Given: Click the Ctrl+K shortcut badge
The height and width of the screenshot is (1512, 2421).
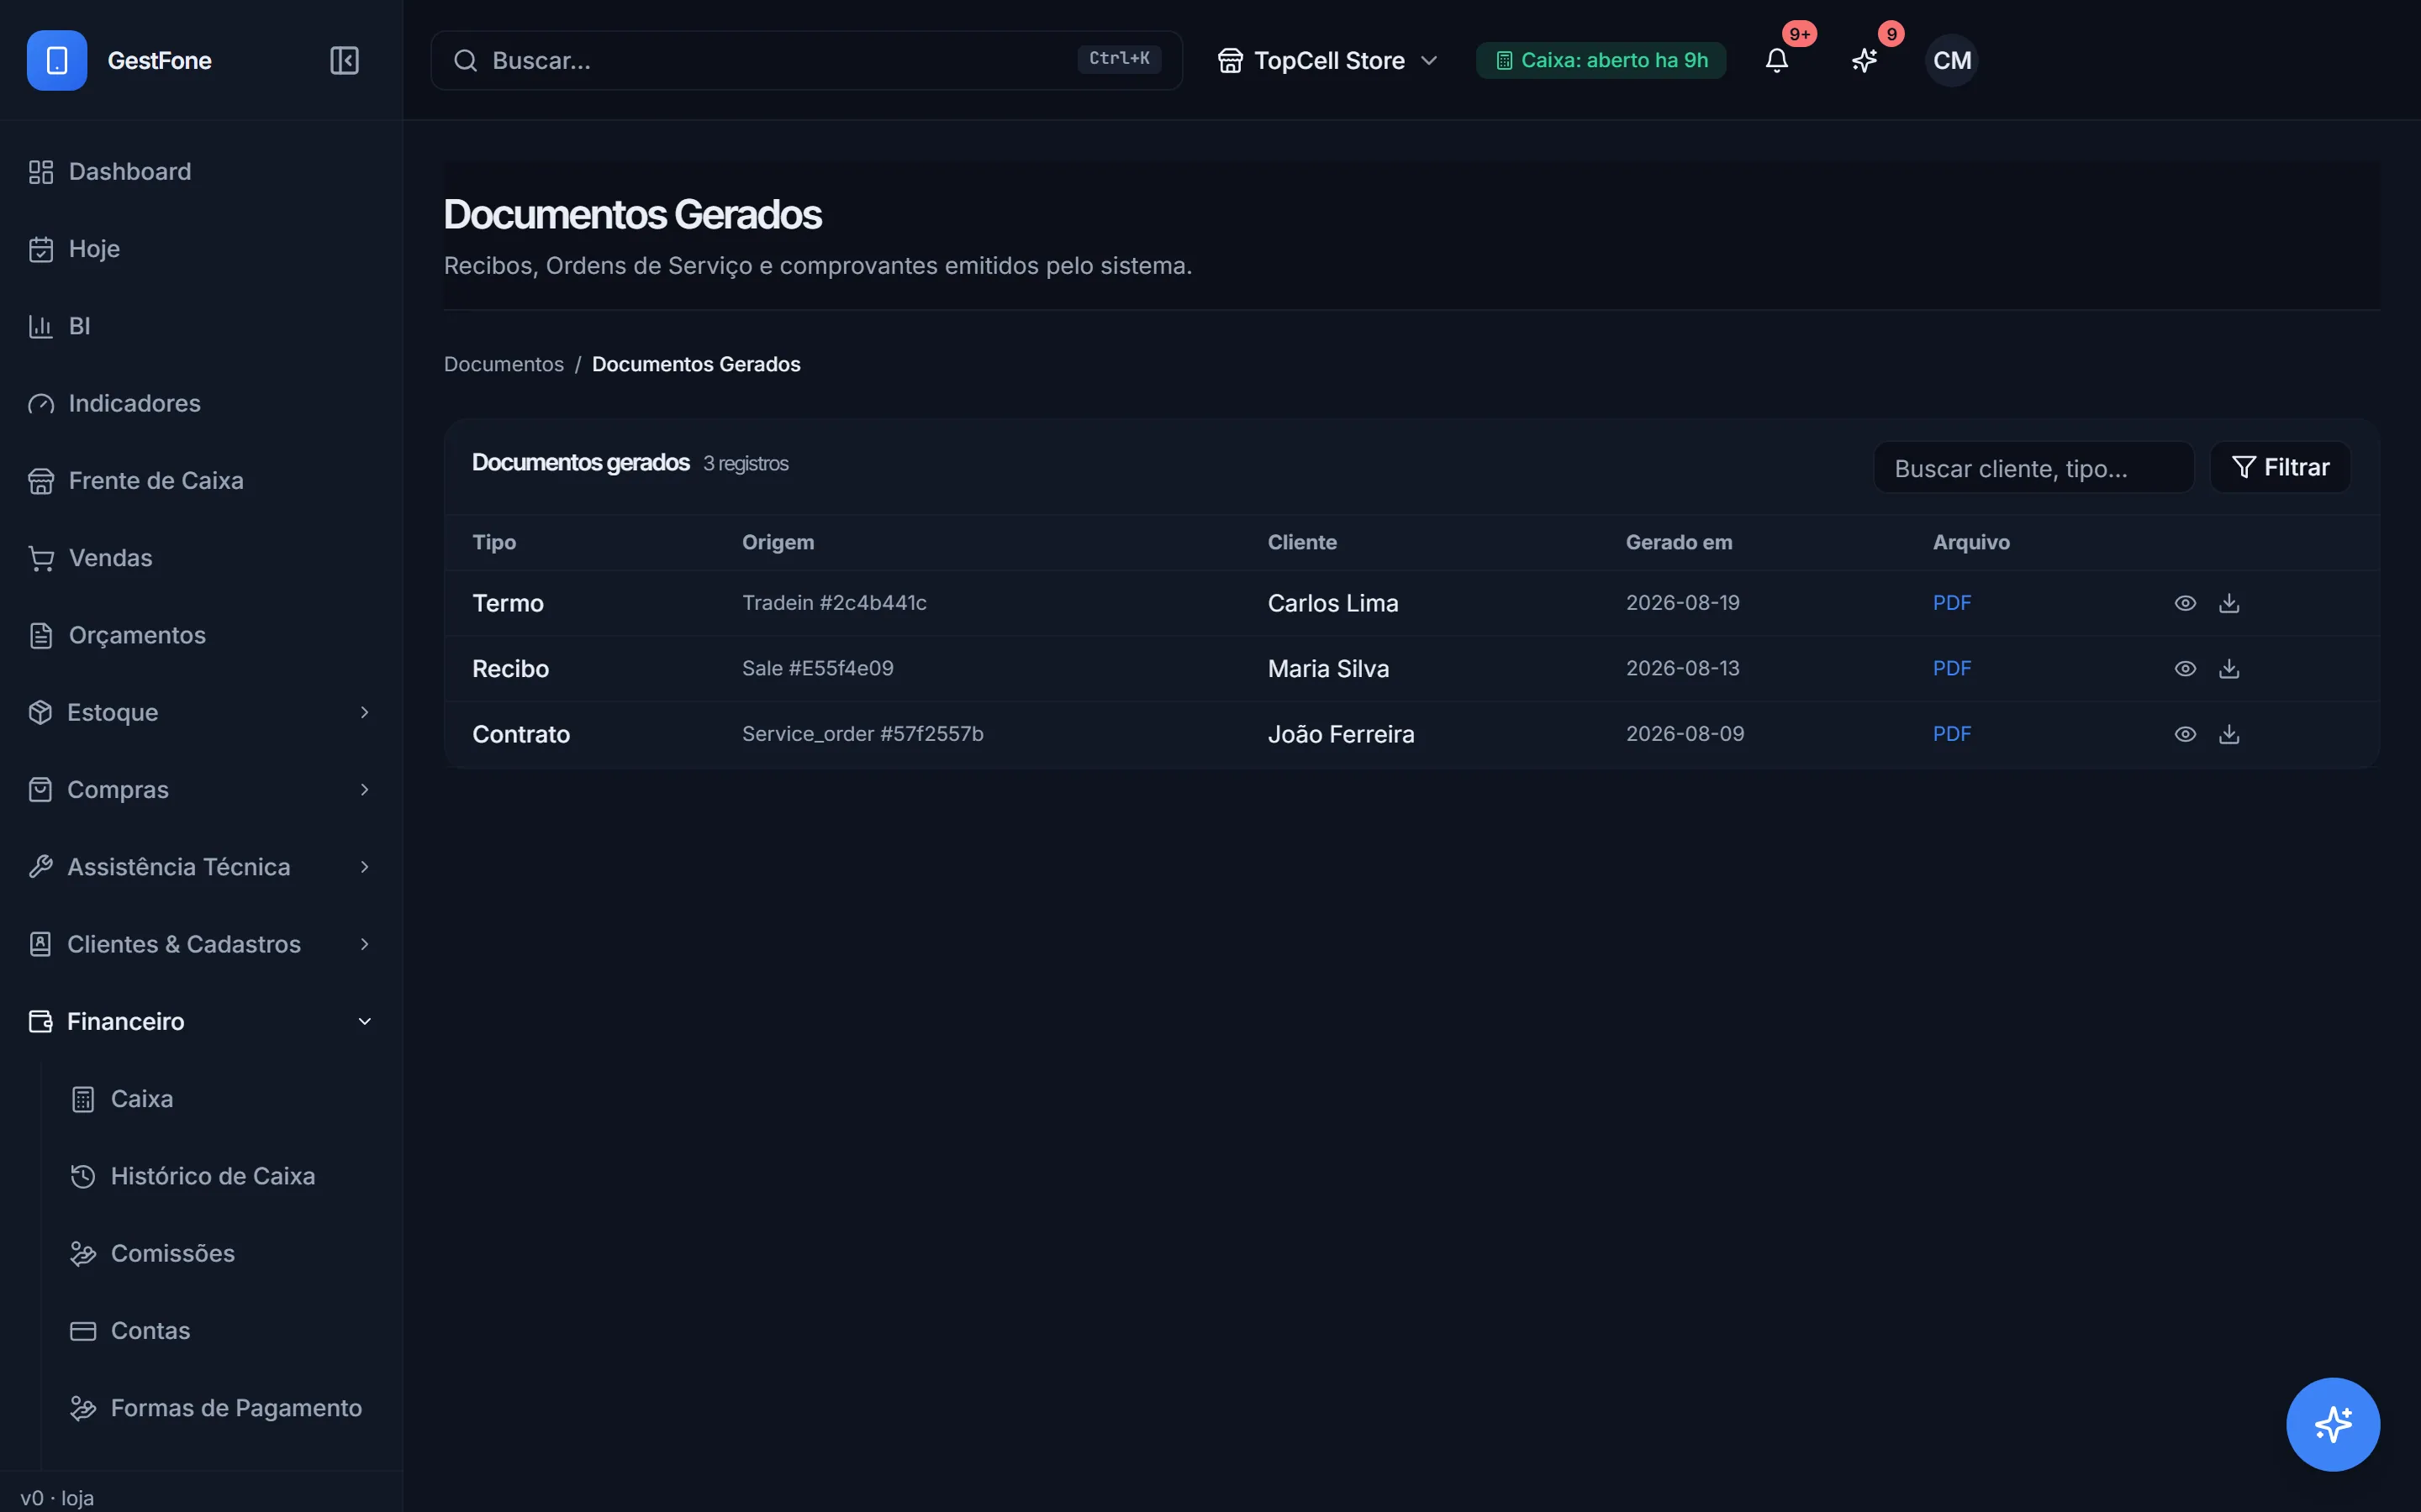Looking at the screenshot, I should 1119,59.
